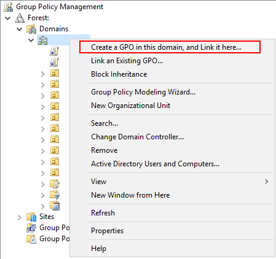The width and height of the screenshot is (276, 259).
Task: Choose Link an Existing GPO
Action: click(x=127, y=61)
